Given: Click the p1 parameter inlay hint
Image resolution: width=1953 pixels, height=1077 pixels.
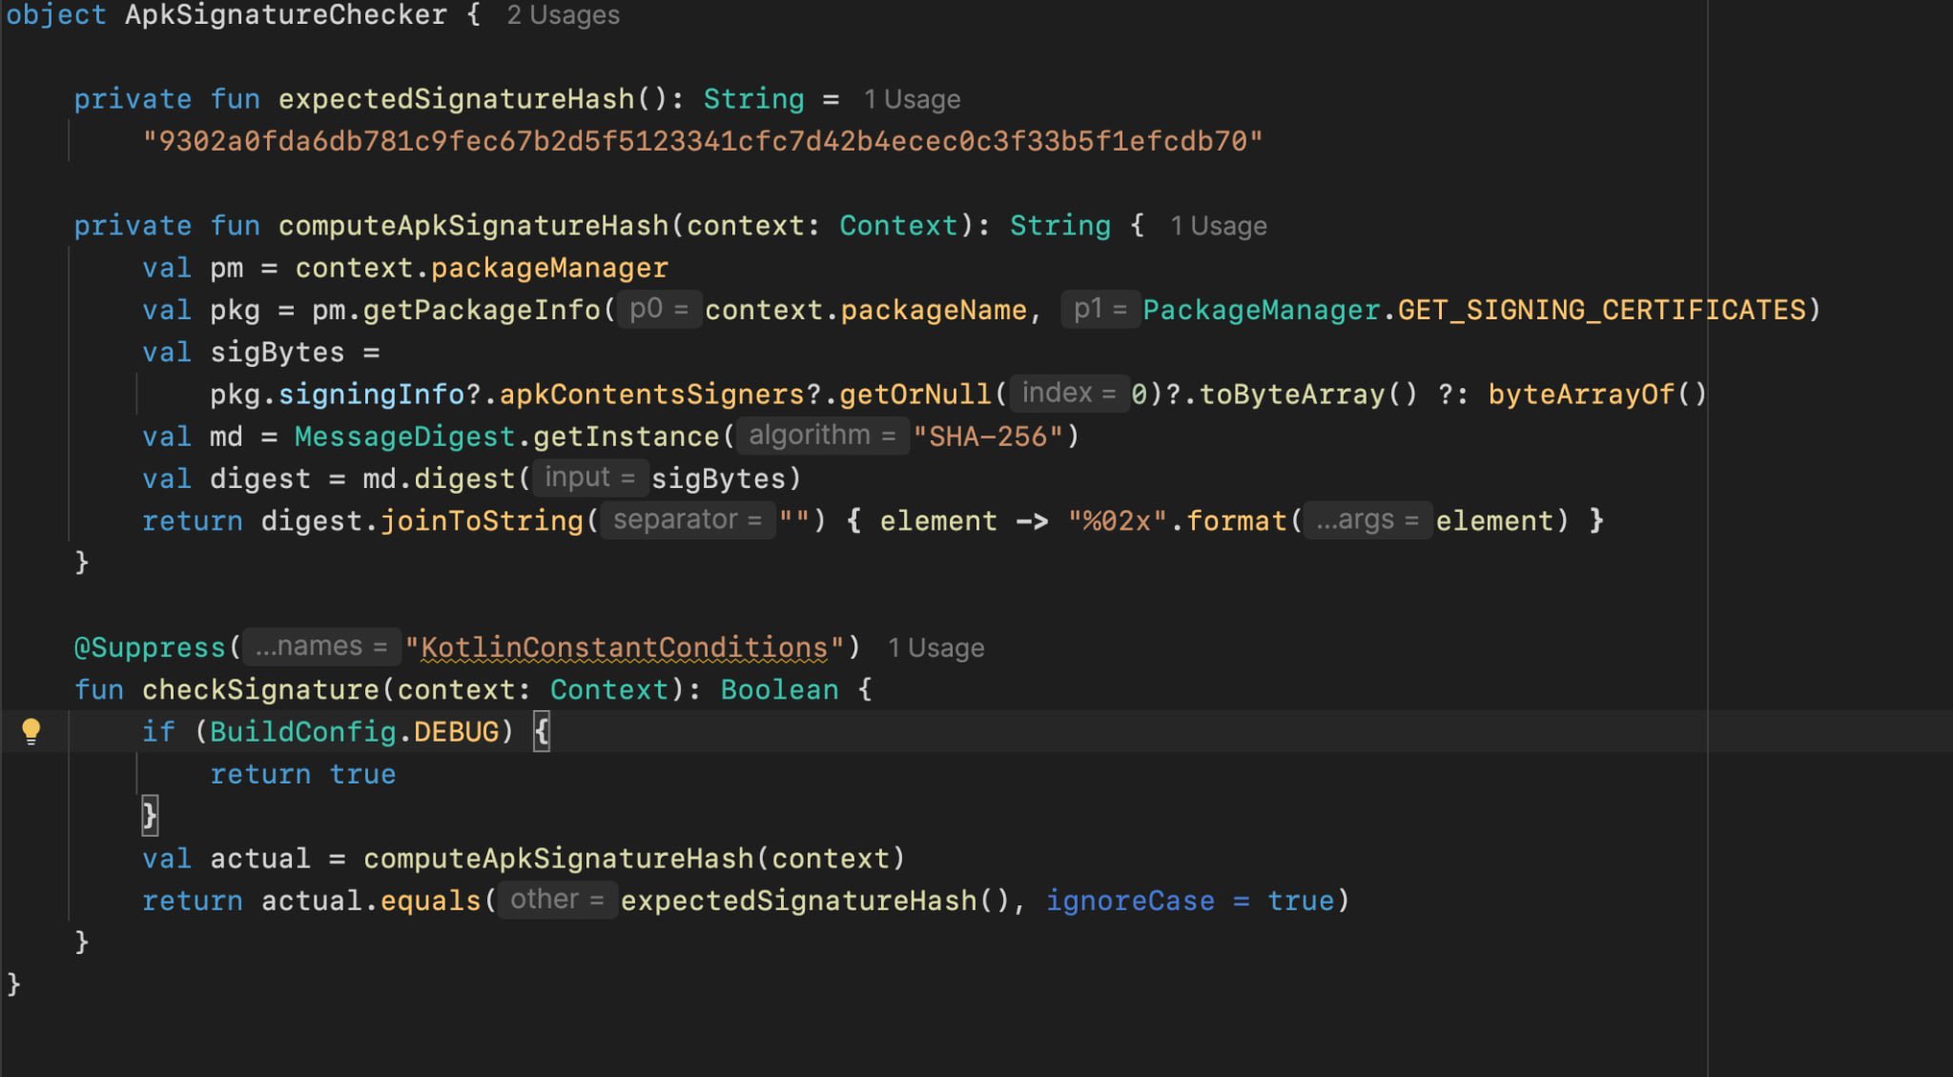Looking at the screenshot, I should [1100, 309].
